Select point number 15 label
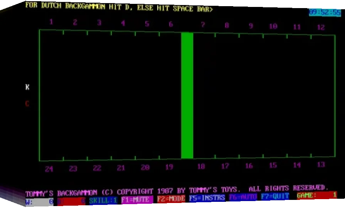345x208 pixels. click(x=273, y=165)
